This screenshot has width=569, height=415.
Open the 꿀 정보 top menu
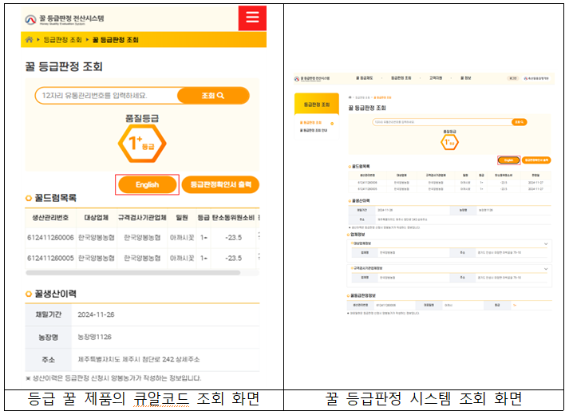click(467, 78)
